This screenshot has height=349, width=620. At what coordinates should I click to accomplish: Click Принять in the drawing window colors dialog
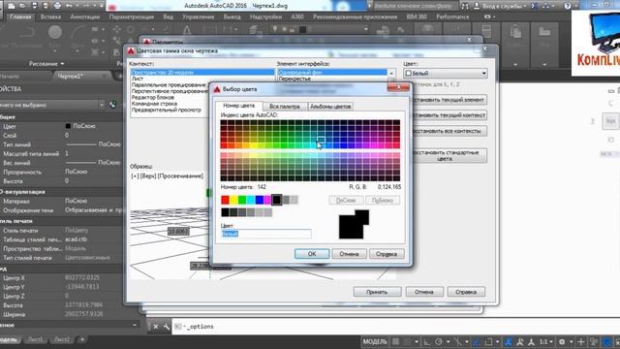coord(377,292)
